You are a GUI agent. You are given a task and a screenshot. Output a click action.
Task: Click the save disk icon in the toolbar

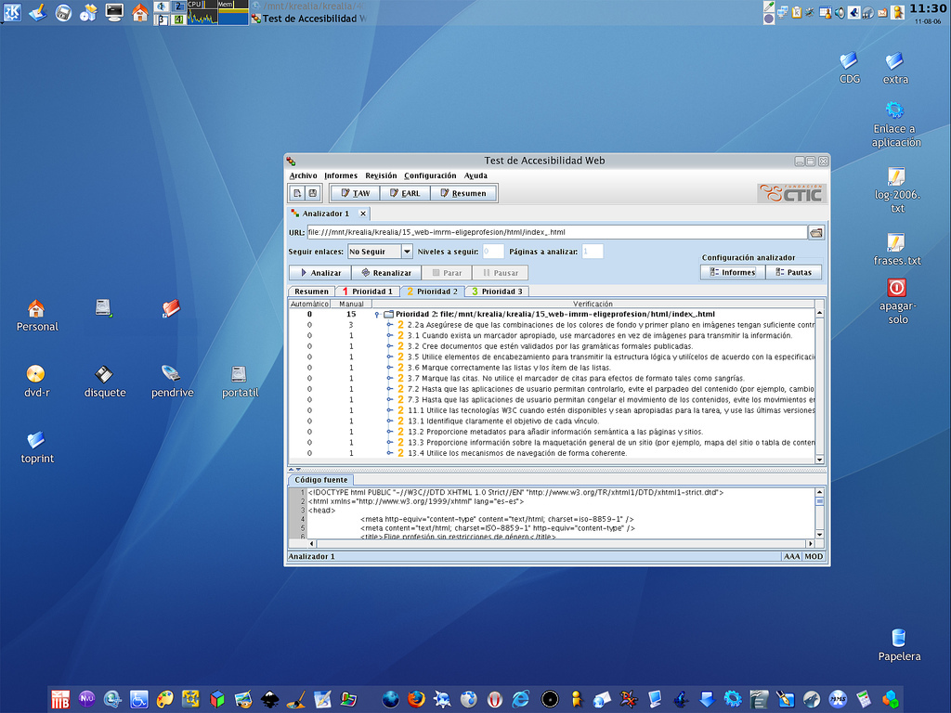point(313,193)
